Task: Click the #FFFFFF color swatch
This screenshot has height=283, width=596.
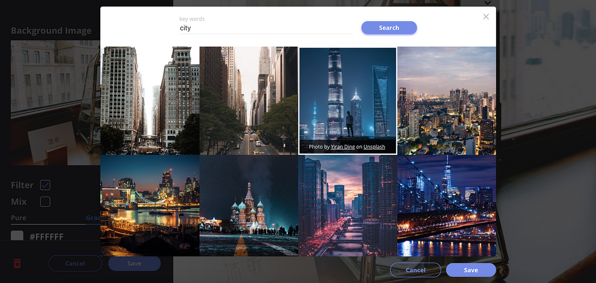Action: (17, 236)
